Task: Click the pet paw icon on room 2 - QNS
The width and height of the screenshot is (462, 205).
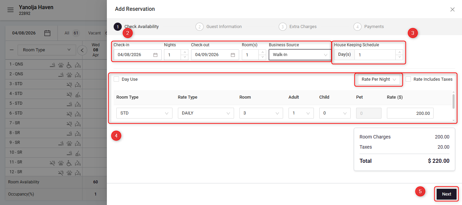Action: (69, 75)
